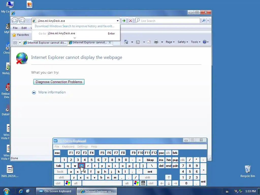This screenshot has width=260, height=195.
Task: Switch to first Internet Explorer cannot dis... tab
Action: (x=45, y=43)
